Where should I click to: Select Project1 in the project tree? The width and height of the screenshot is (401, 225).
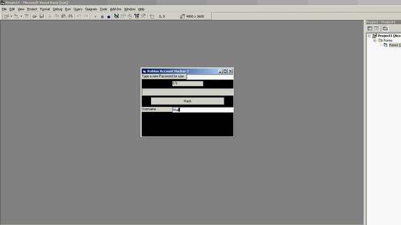(389, 36)
